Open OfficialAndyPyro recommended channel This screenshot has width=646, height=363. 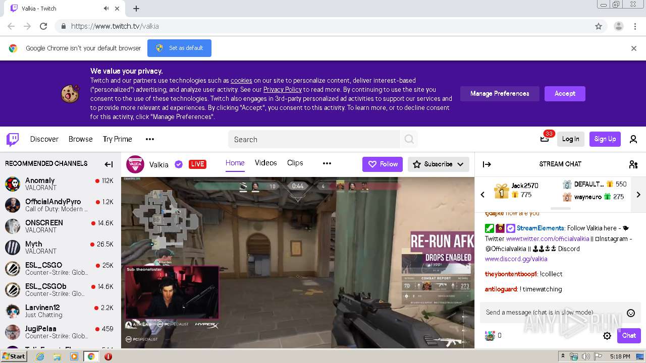click(x=61, y=205)
